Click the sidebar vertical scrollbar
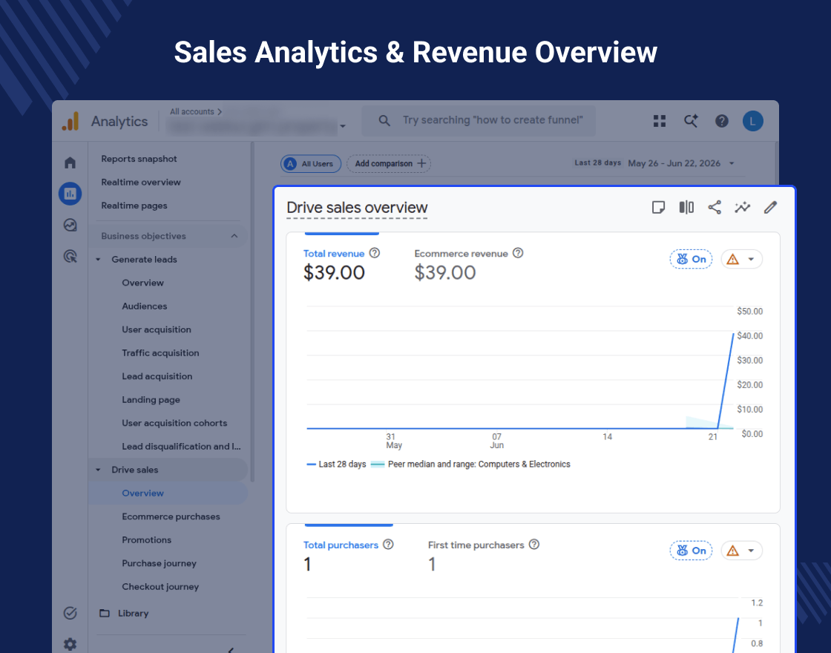831x653 pixels. [252, 312]
